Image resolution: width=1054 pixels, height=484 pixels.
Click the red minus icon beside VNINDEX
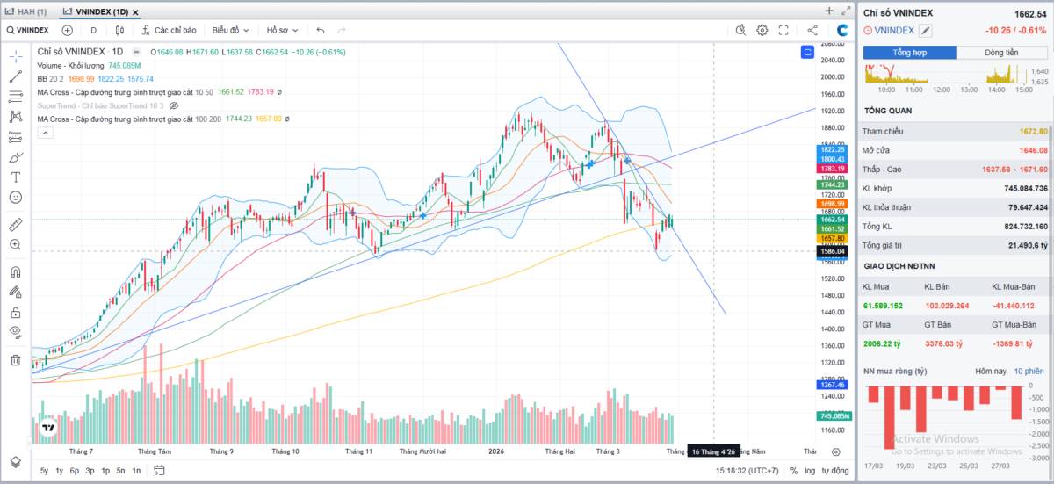tap(869, 31)
